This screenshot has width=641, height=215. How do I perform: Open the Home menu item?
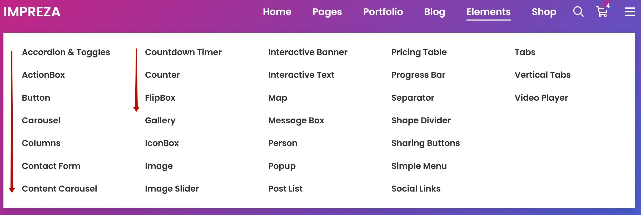(x=277, y=12)
